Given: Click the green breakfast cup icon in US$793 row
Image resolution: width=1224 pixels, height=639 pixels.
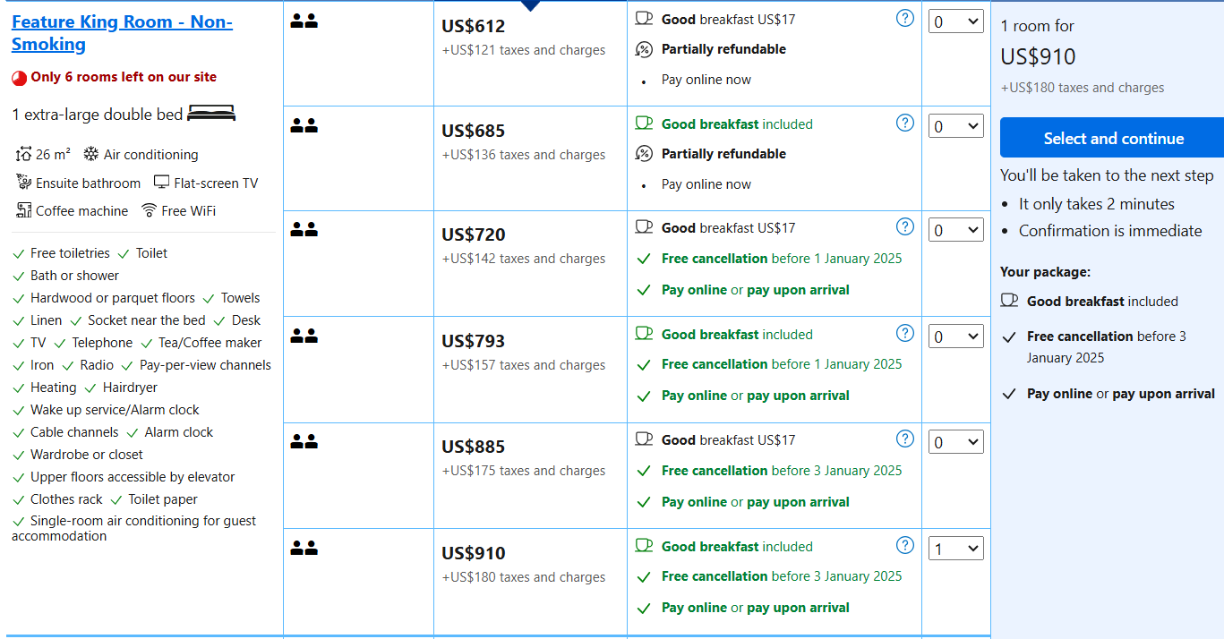Looking at the screenshot, I should click(x=644, y=334).
